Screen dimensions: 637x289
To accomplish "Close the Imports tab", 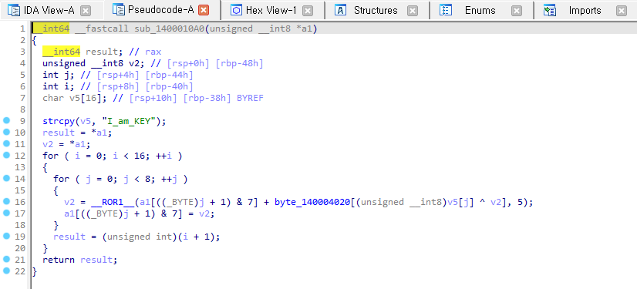I will (622, 11).
